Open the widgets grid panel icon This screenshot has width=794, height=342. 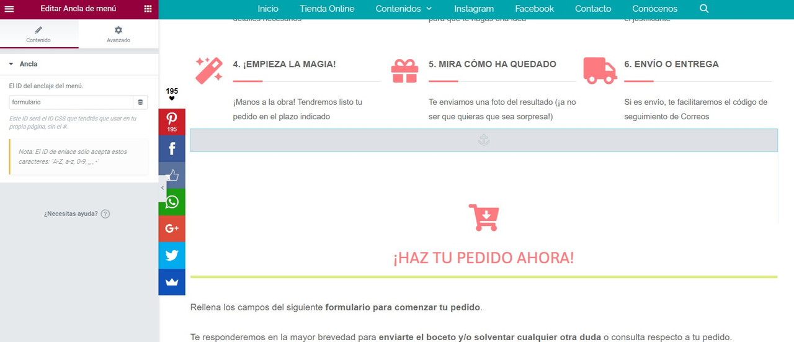[x=148, y=9]
